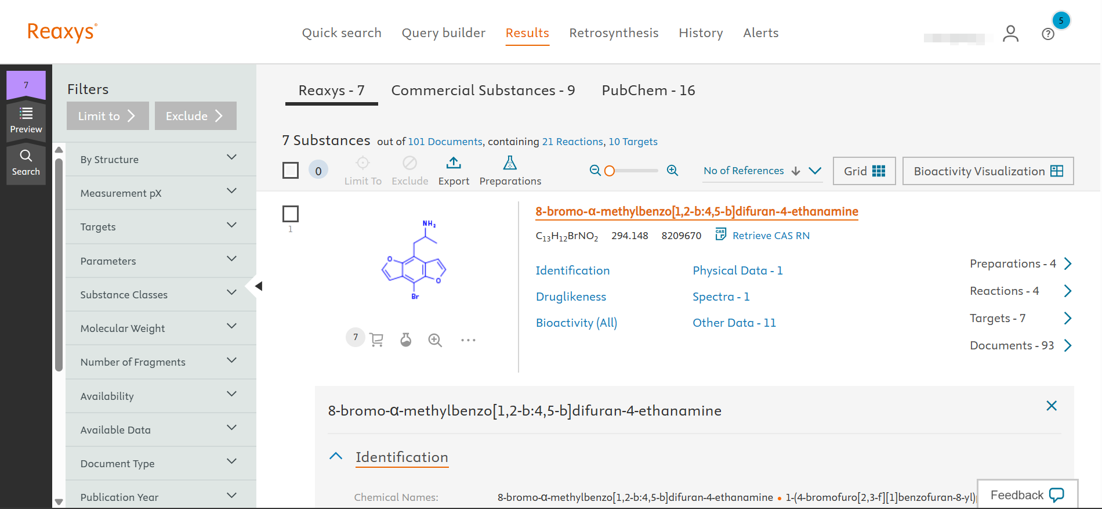Image resolution: width=1102 pixels, height=509 pixels.
Task: Click the 7 vendors count badge
Action: pos(356,337)
